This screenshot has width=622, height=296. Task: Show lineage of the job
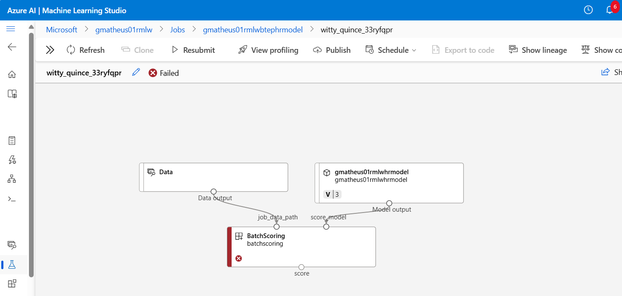[538, 50]
